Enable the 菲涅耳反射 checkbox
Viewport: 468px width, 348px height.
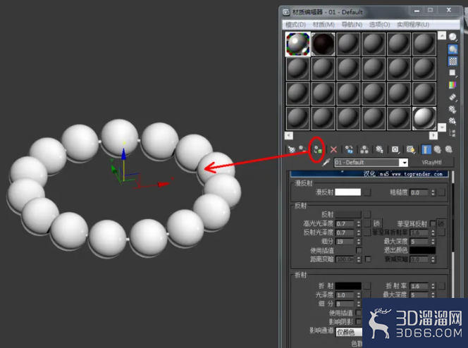coord(433,223)
